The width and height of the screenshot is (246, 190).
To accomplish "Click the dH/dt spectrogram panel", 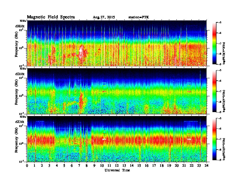I will click(117, 43).
